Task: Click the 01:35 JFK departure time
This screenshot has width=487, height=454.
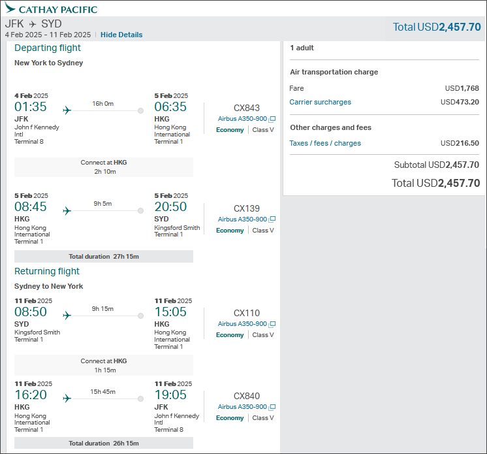Action: [31, 106]
